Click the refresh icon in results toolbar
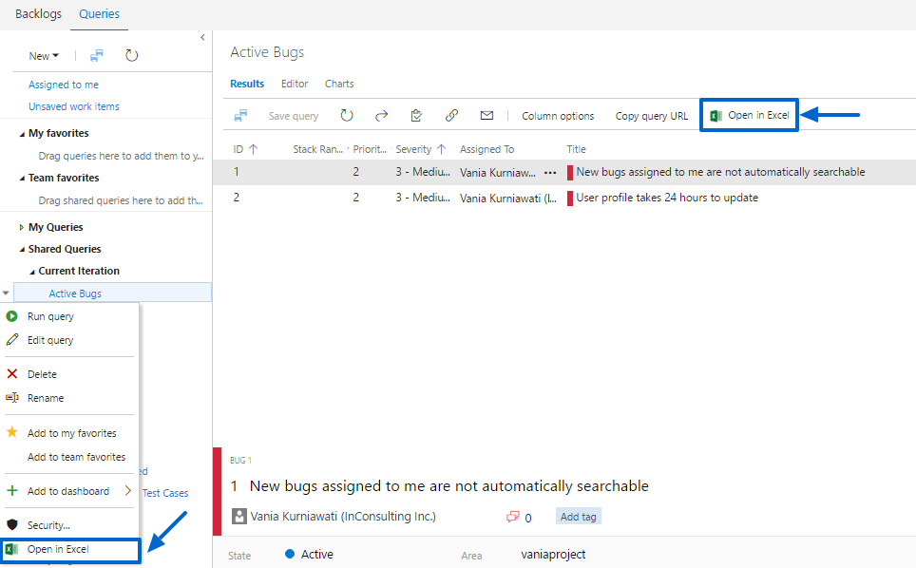Viewport: 916px width, 568px height. [347, 116]
